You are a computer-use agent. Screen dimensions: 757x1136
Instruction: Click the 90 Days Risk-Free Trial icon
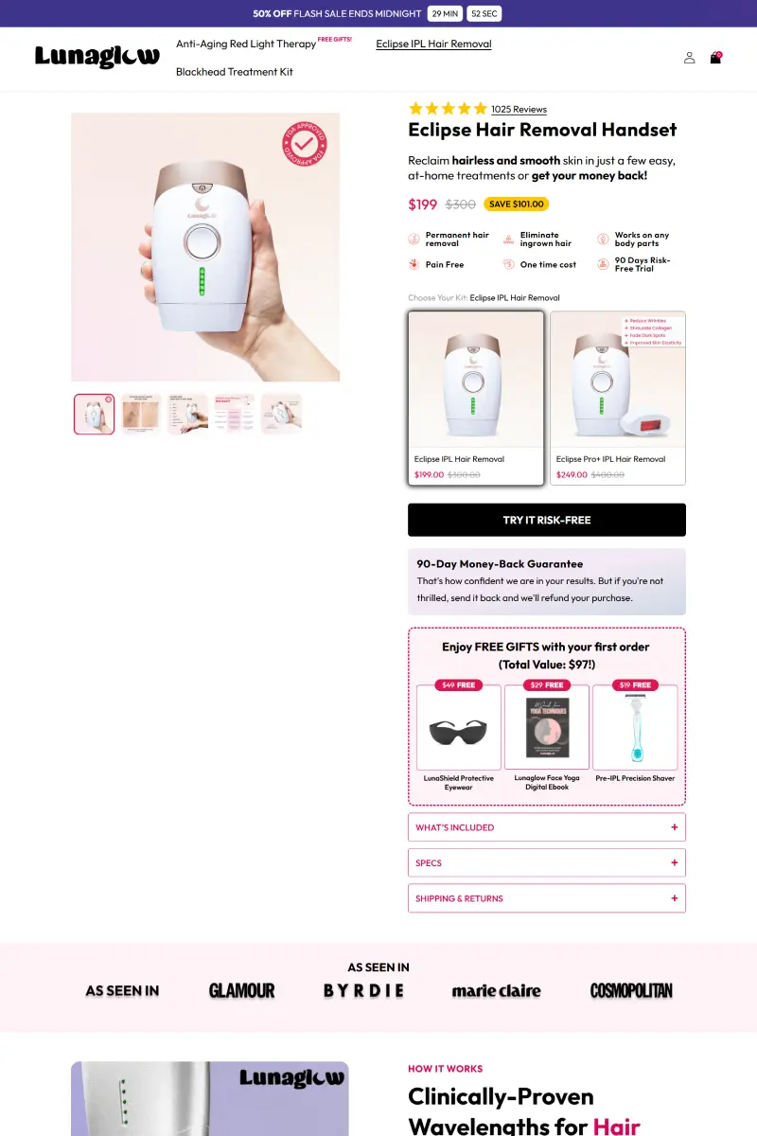coord(603,265)
